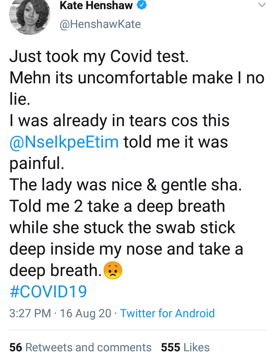Click the @HenshawKate handle
This screenshot has height=357, width=275.
point(100,24)
